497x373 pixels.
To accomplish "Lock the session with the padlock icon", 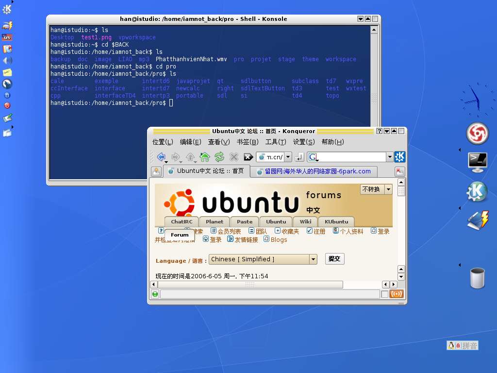I will tap(7, 95).
